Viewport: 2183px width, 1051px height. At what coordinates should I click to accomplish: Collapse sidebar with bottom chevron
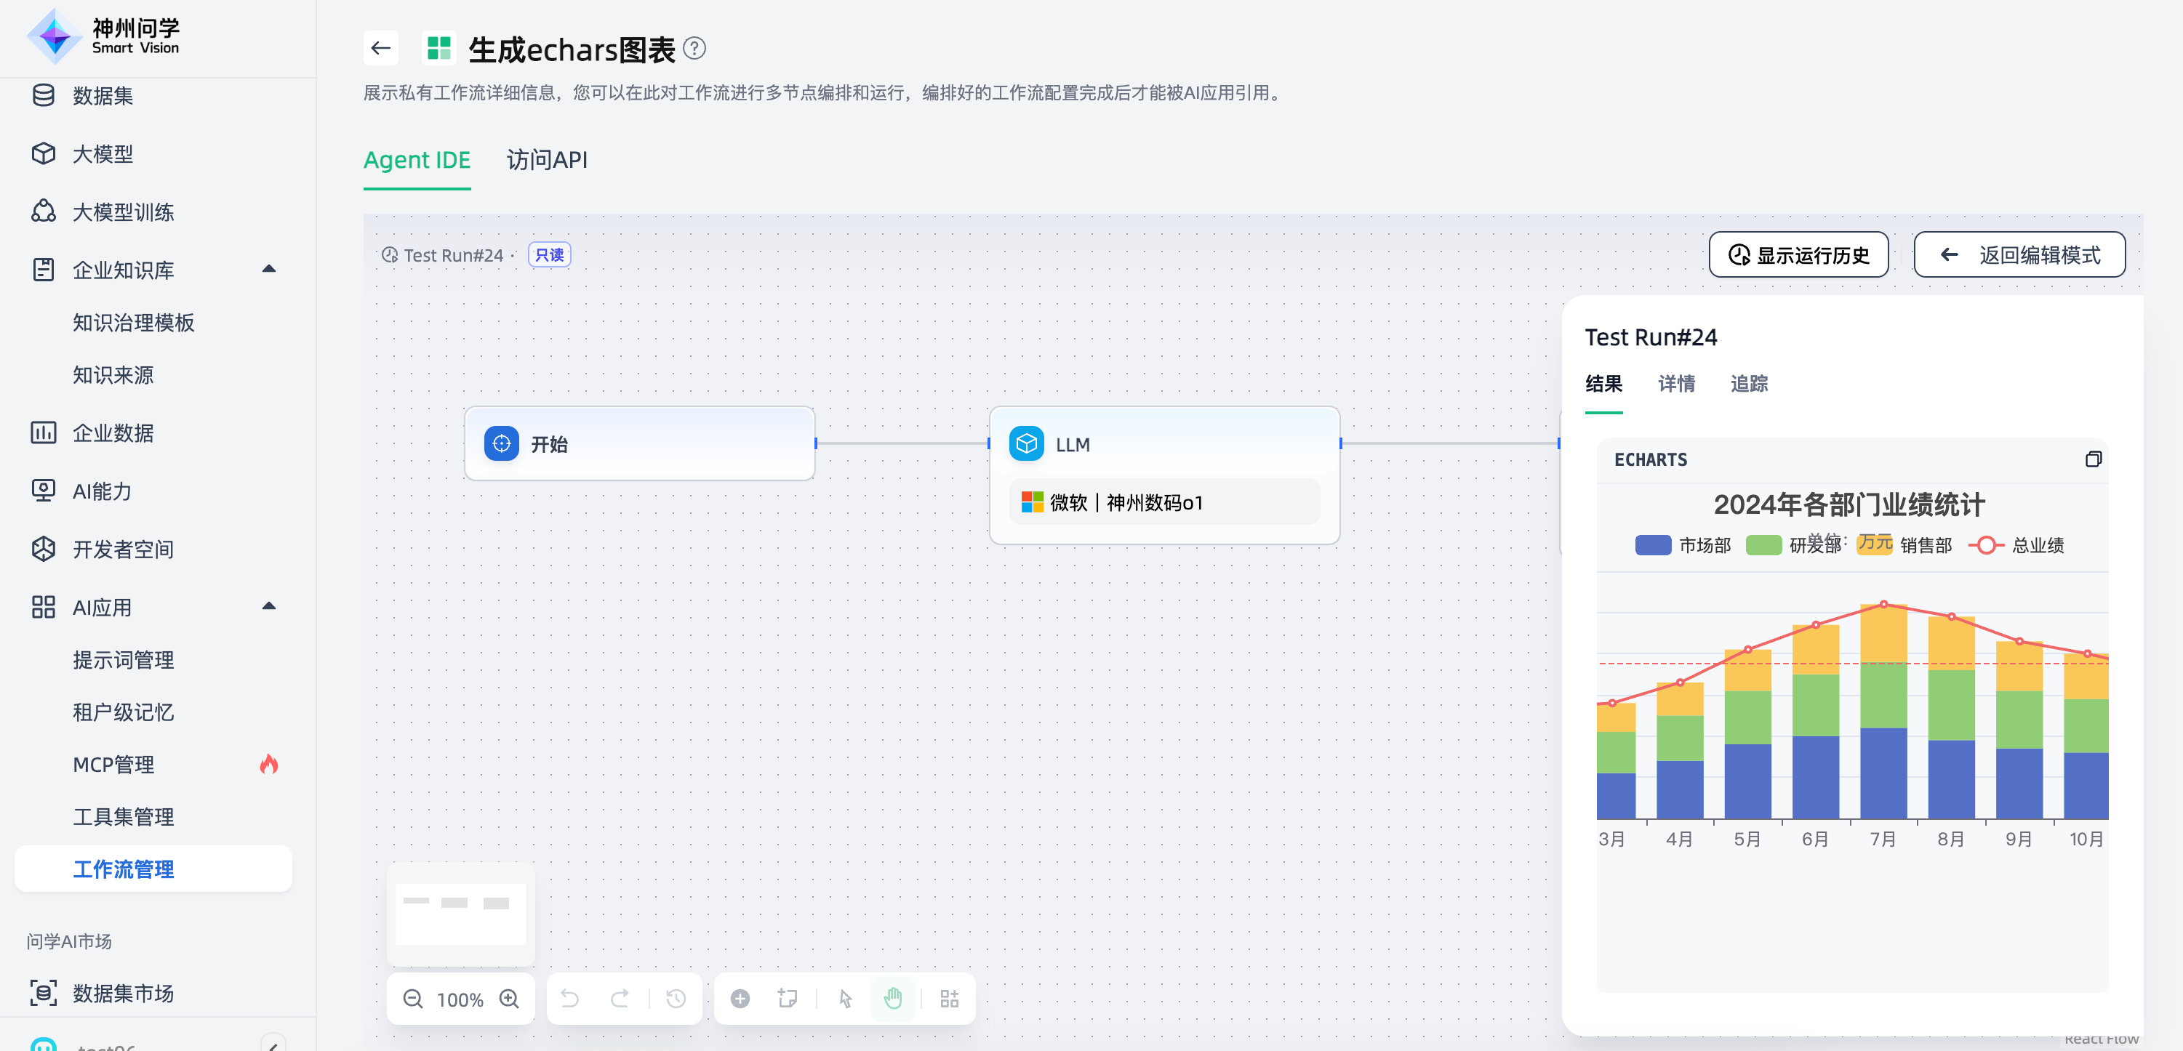[273, 1045]
